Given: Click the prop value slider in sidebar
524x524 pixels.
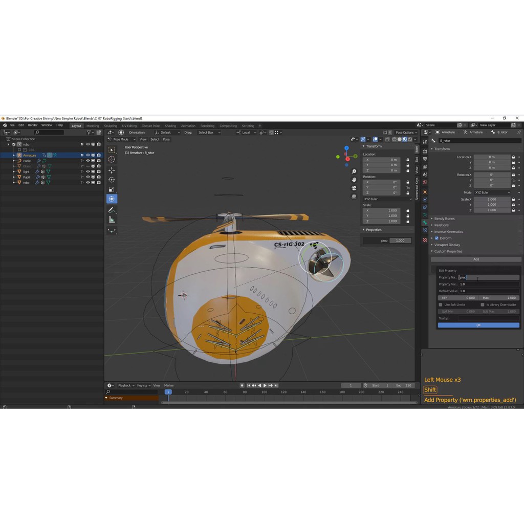Looking at the screenshot, I should (x=400, y=241).
